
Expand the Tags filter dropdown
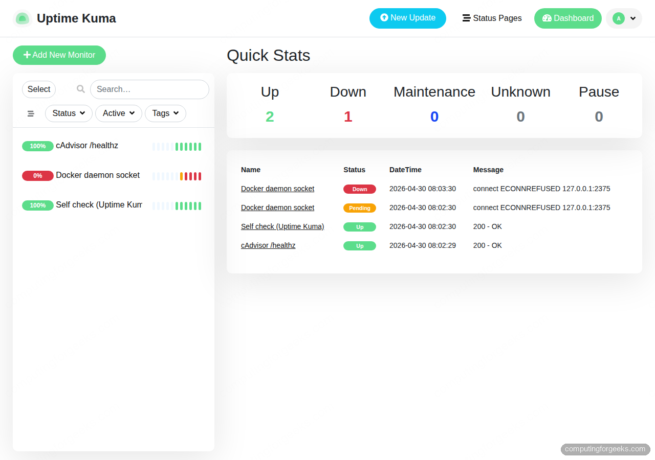pos(165,113)
